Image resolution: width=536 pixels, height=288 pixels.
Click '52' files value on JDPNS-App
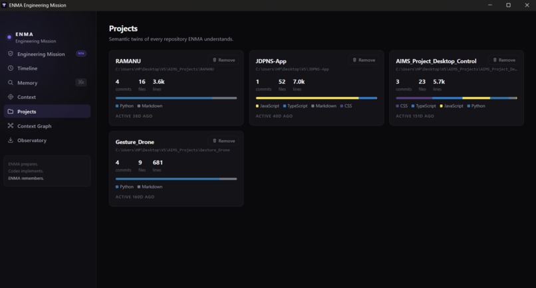tap(282, 82)
